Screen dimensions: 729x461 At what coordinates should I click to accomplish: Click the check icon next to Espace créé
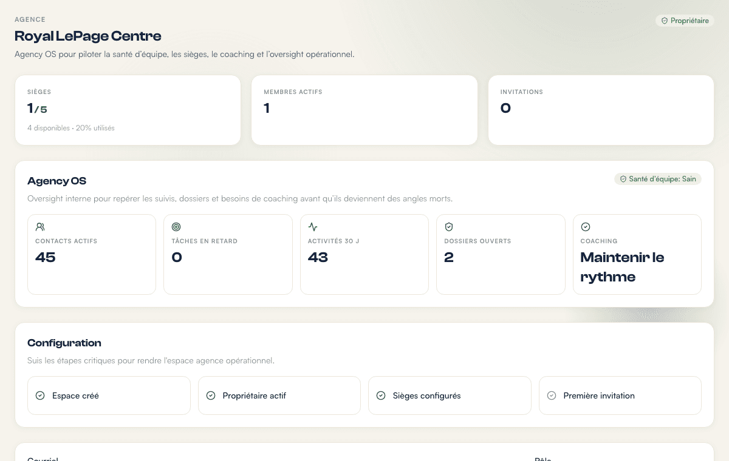tap(40, 395)
